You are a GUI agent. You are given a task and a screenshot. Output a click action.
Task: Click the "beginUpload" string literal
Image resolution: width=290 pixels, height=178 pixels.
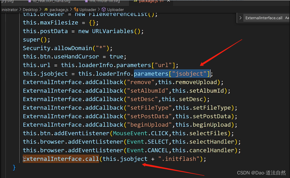click(x=149, y=125)
